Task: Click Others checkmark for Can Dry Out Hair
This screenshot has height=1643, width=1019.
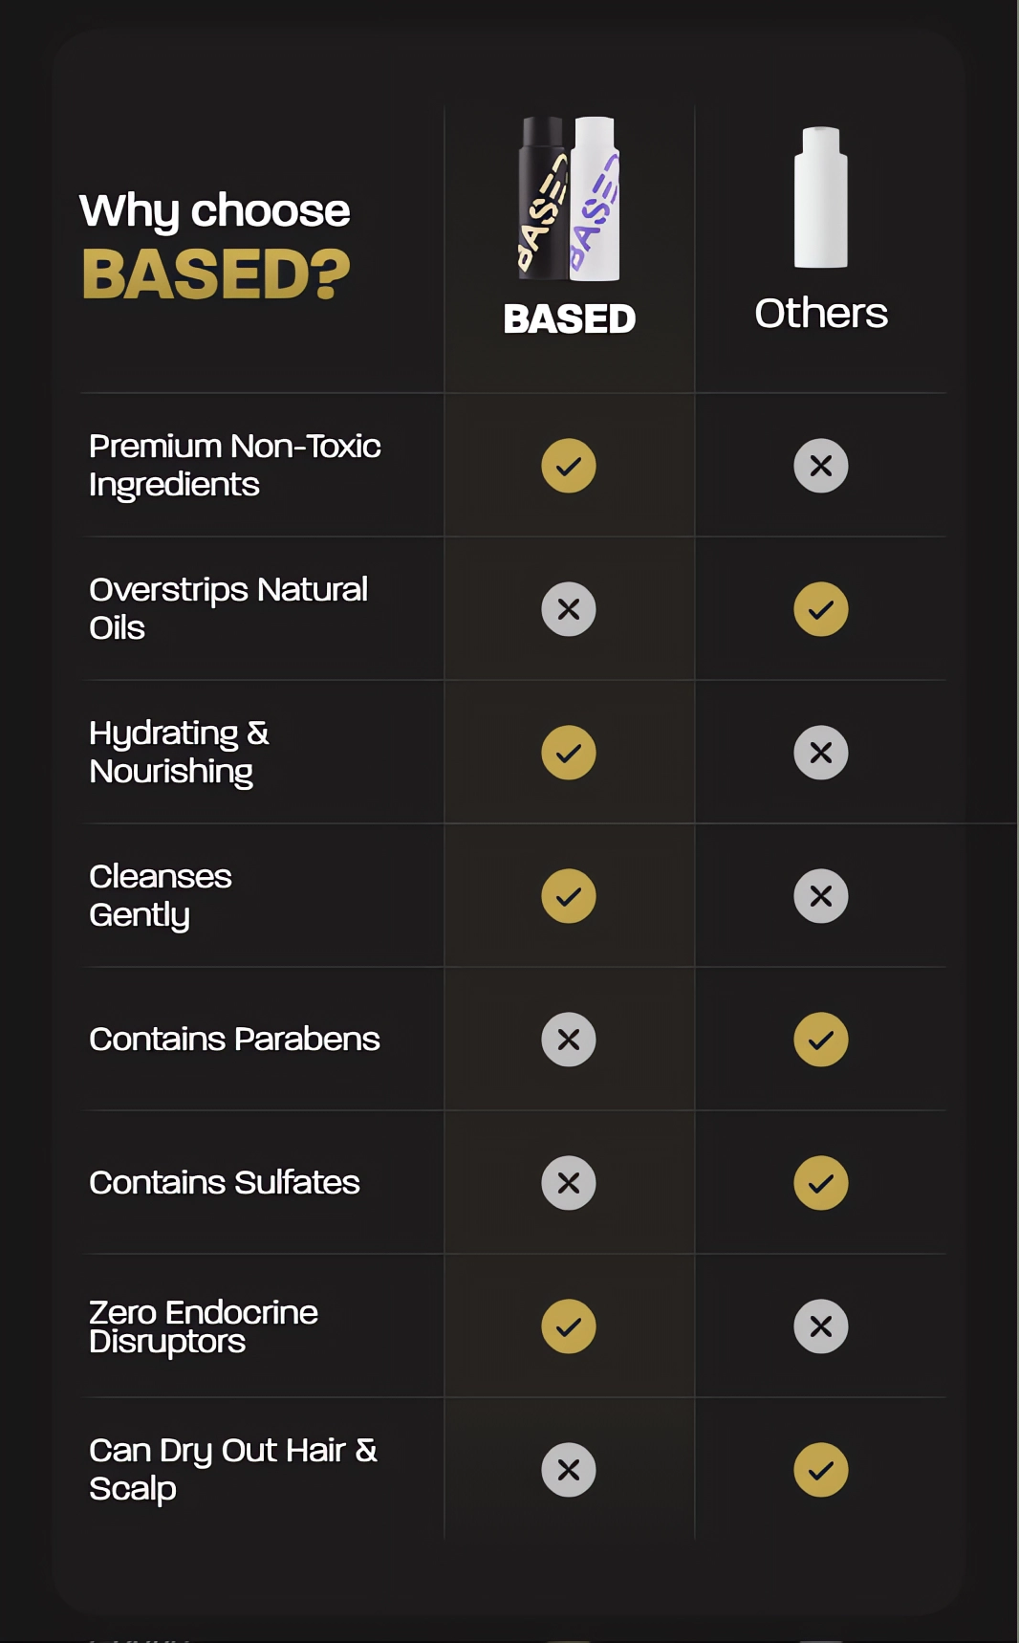Action: (821, 1470)
